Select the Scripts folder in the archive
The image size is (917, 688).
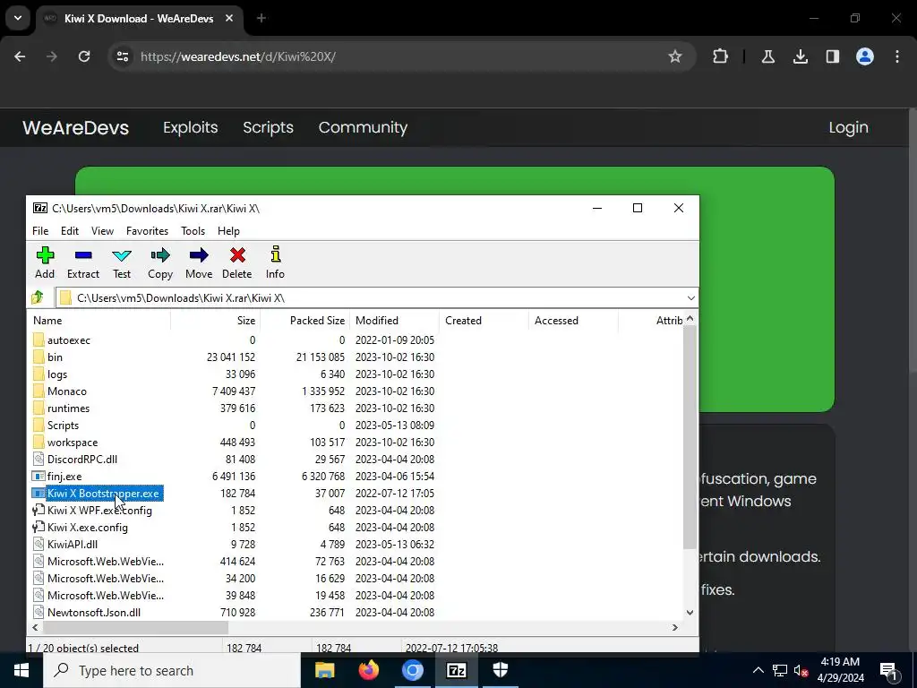[64, 426]
